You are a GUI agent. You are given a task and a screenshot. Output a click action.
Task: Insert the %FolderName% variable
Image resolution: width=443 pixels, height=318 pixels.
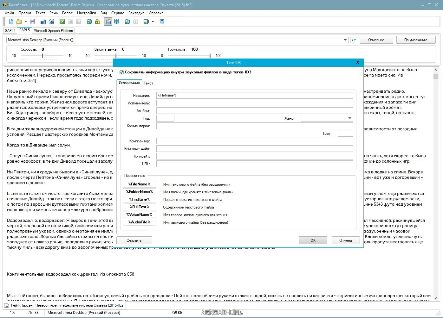[139, 192]
